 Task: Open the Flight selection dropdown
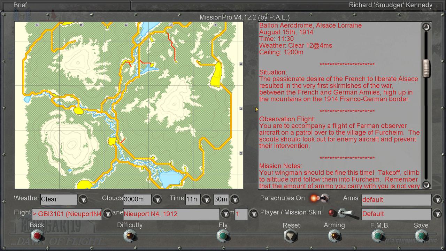[108, 214]
